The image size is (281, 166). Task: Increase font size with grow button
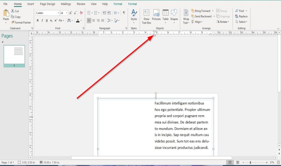(x=71, y=13)
